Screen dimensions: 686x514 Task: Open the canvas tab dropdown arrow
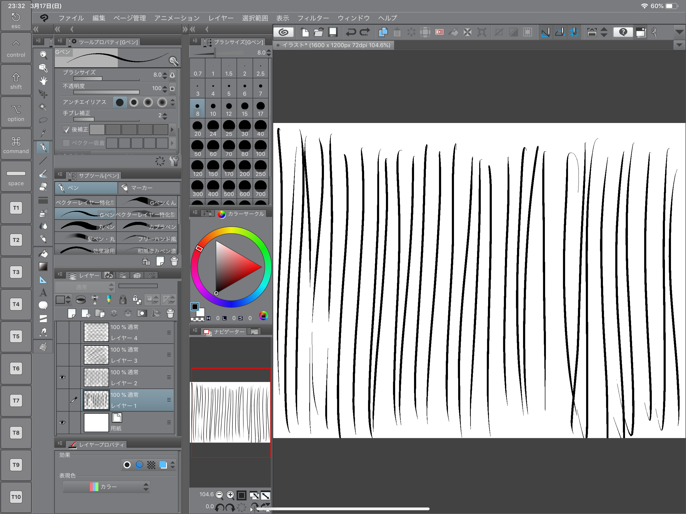pyautogui.click(x=679, y=45)
